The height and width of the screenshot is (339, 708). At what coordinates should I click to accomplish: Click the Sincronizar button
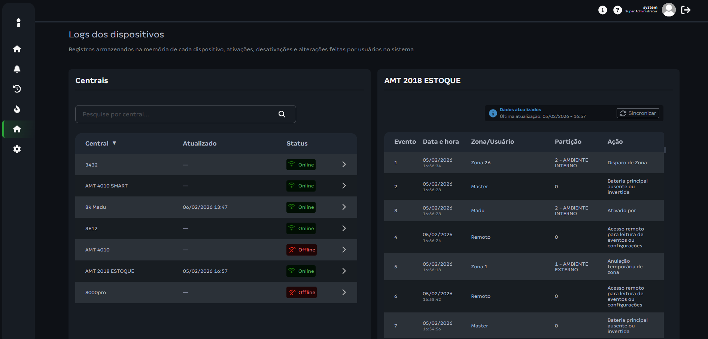tap(638, 113)
